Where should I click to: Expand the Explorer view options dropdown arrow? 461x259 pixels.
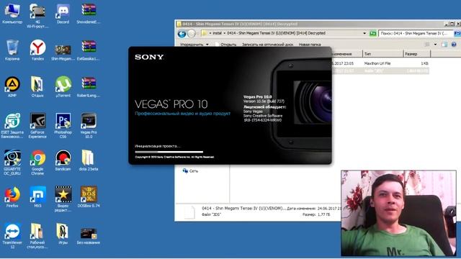coord(435,45)
